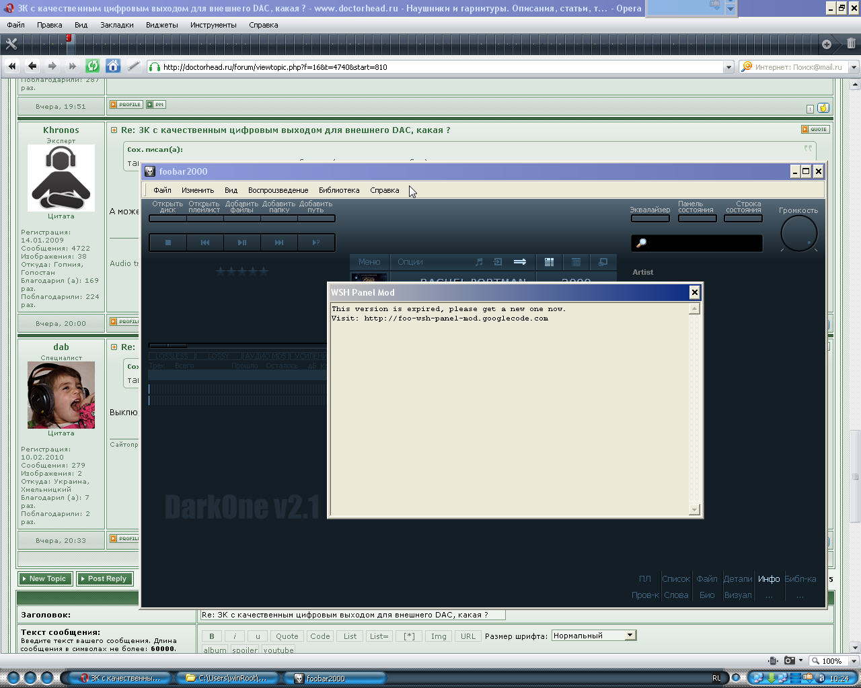The image size is (861, 688).
Task: Open the closed tabs trash icon
Action: point(851,44)
